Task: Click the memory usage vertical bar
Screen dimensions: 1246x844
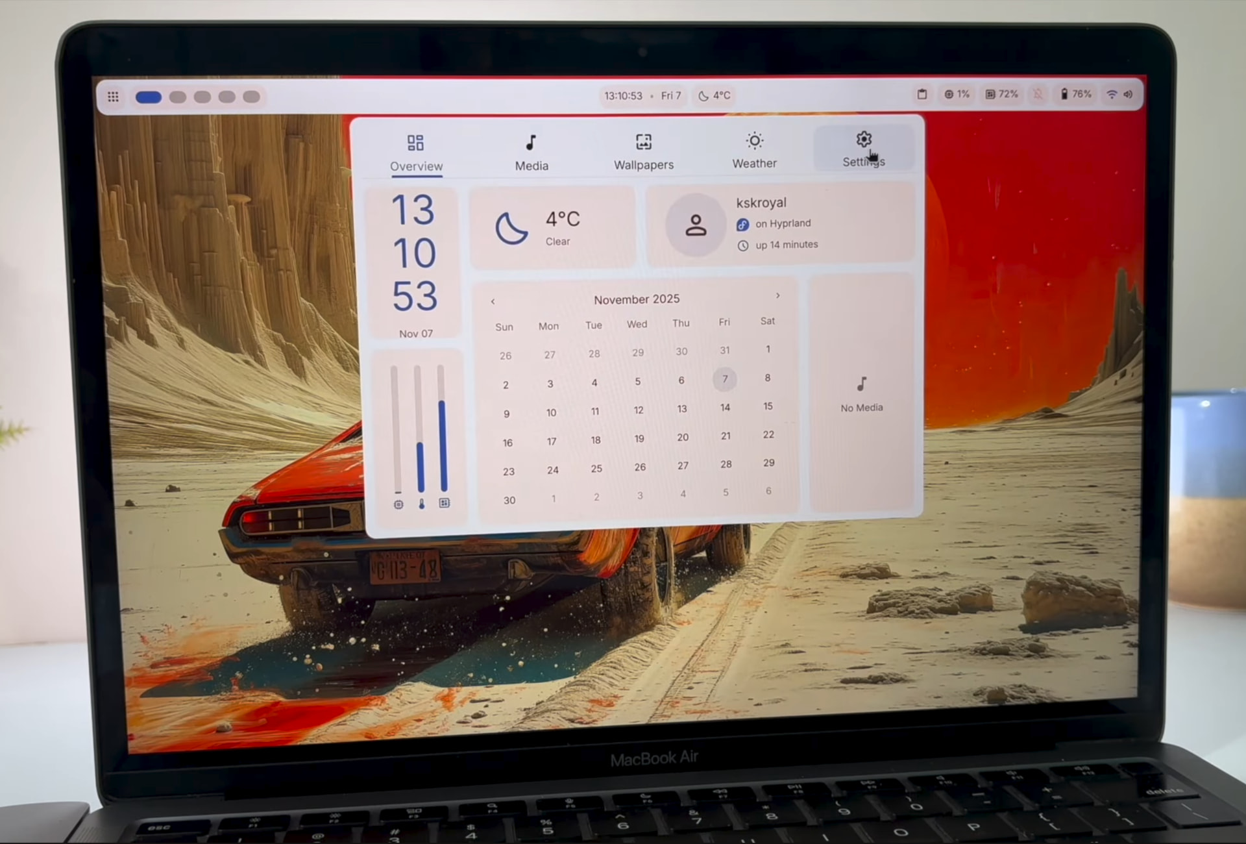Action: pos(444,435)
